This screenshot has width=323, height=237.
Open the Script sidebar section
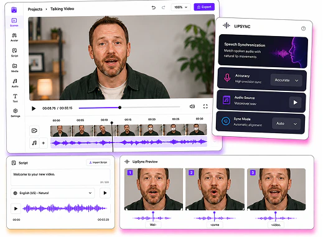14,52
